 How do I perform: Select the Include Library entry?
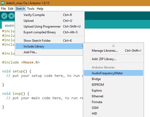[x=49, y=46]
